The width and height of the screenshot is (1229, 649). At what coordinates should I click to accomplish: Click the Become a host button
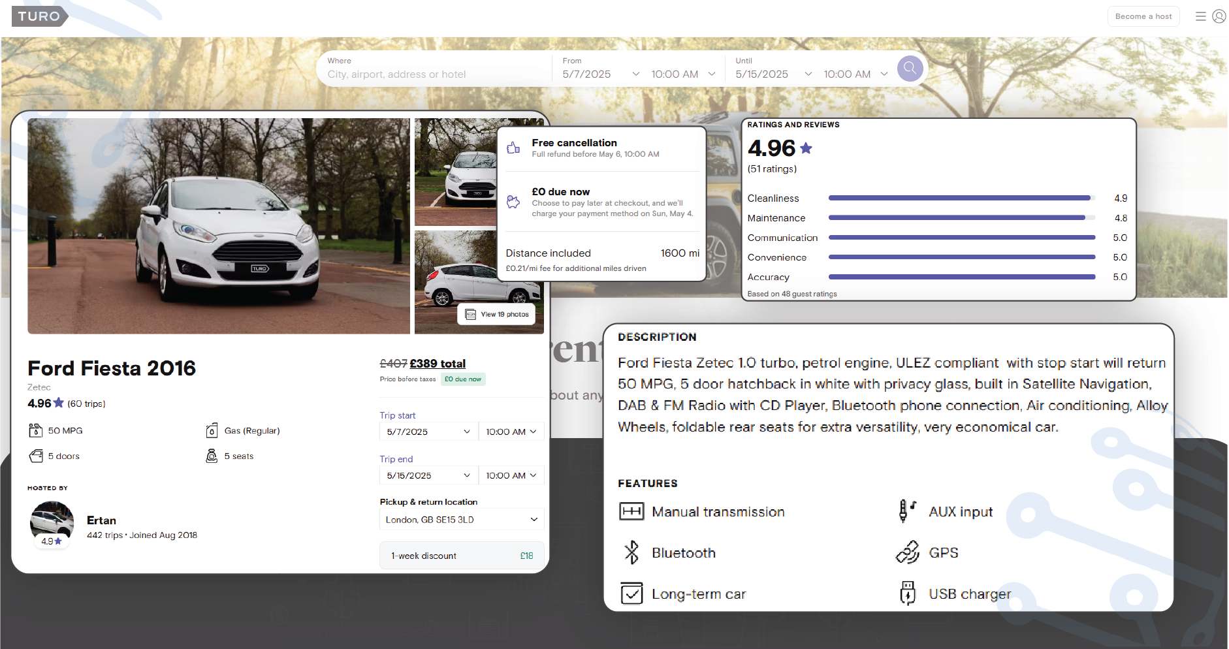(1143, 16)
